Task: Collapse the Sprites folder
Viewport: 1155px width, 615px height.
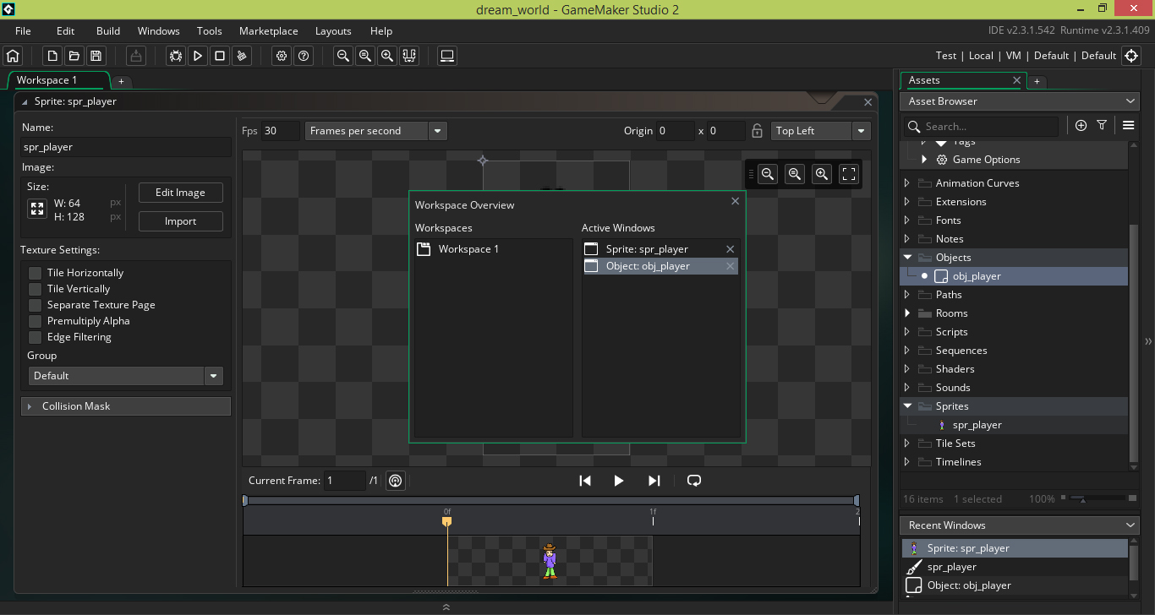Action: 907,406
